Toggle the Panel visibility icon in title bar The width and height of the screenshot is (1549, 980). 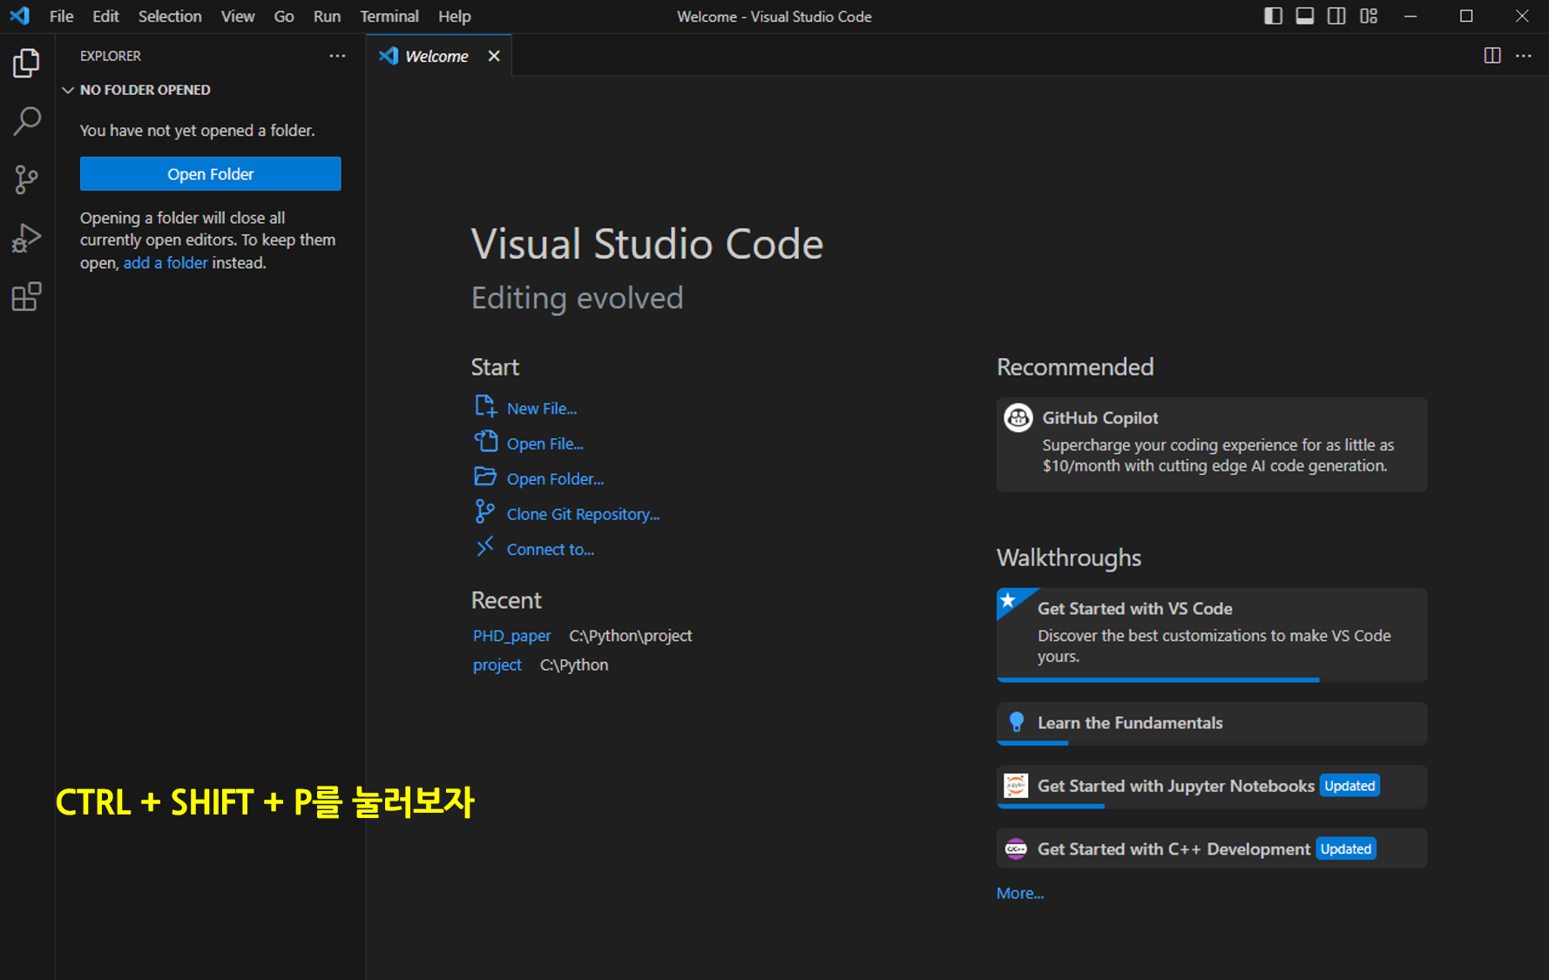coord(1304,16)
